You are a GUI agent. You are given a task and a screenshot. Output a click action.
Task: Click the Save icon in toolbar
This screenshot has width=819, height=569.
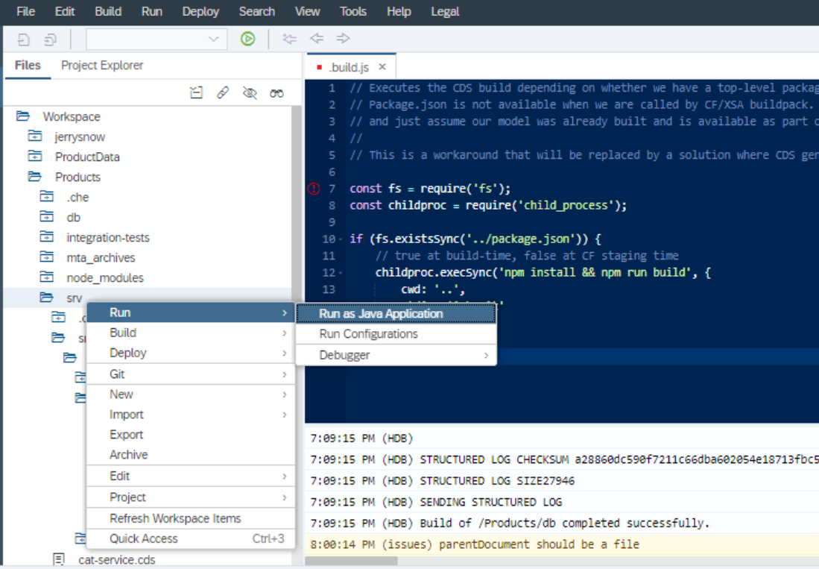pyautogui.click(x=25, y=40)
